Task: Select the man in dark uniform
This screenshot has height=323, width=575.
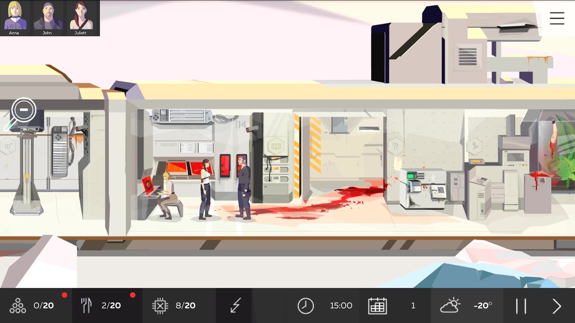Action: point(244,187)
